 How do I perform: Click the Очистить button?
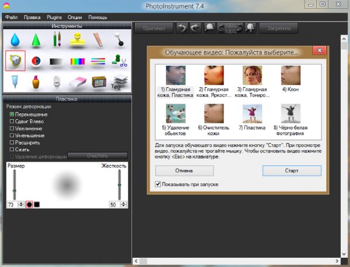point(97,156)
